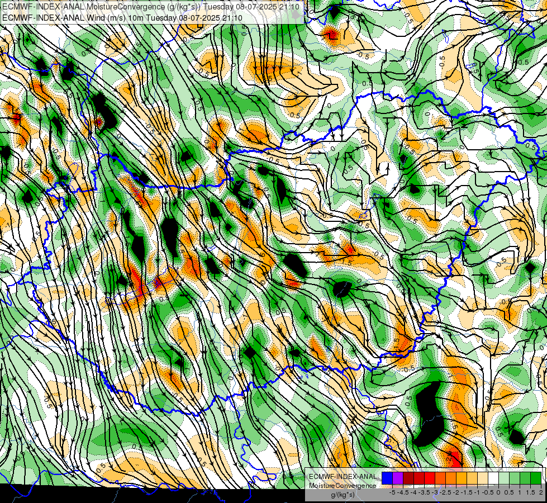The height and width of the screenshot is (503, 547).
Task: Click legend swatch between -3 and -2.5
Action: click(x=440, y=478)
